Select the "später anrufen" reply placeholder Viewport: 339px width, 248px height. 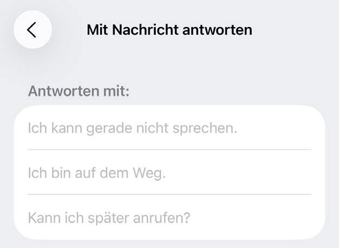point(109,218)
